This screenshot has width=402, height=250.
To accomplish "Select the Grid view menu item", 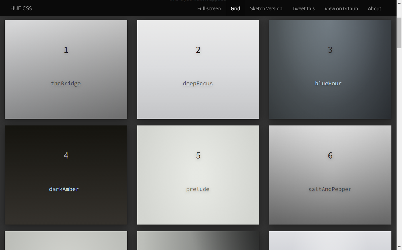I will pos(235,8).
